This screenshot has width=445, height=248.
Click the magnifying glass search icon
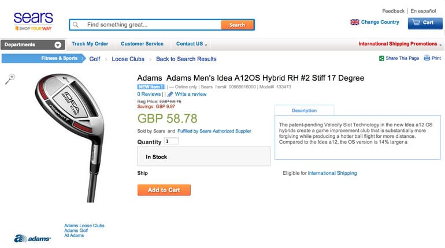coord(76,25)
